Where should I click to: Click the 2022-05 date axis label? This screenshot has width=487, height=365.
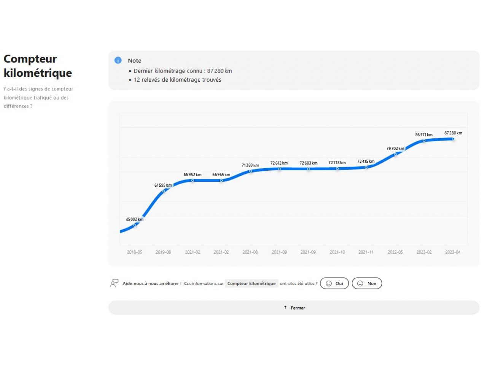[x=395, y=252]
